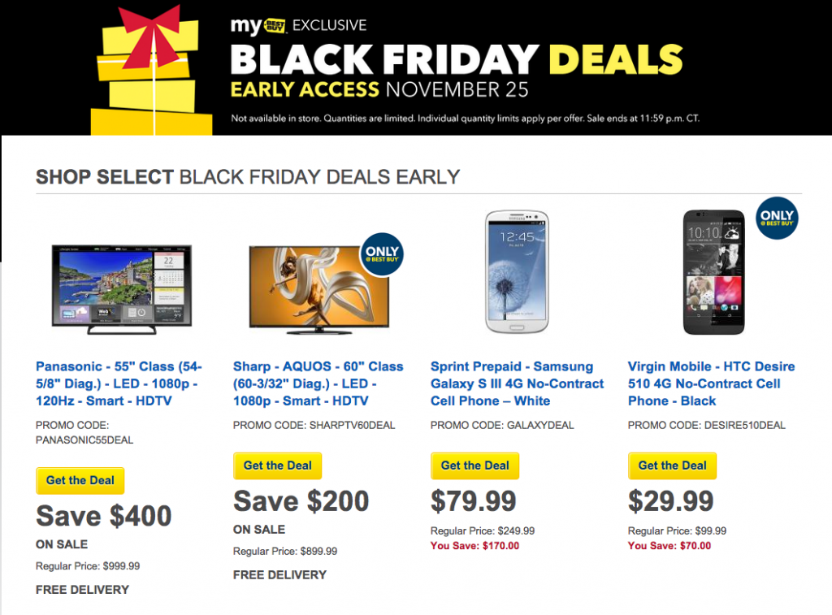
Task: Click the $79.99 Galaxy price
Action: point(474,501)
